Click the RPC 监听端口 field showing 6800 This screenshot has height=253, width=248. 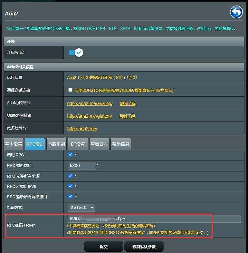pyautogui.click(x=82, y=166)
